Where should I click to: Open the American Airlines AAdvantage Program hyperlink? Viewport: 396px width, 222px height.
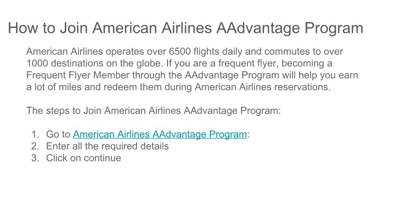tap(160, 134)
